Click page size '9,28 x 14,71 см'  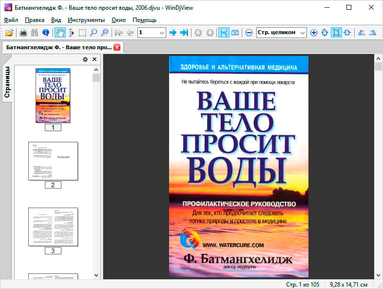(348, 285)
